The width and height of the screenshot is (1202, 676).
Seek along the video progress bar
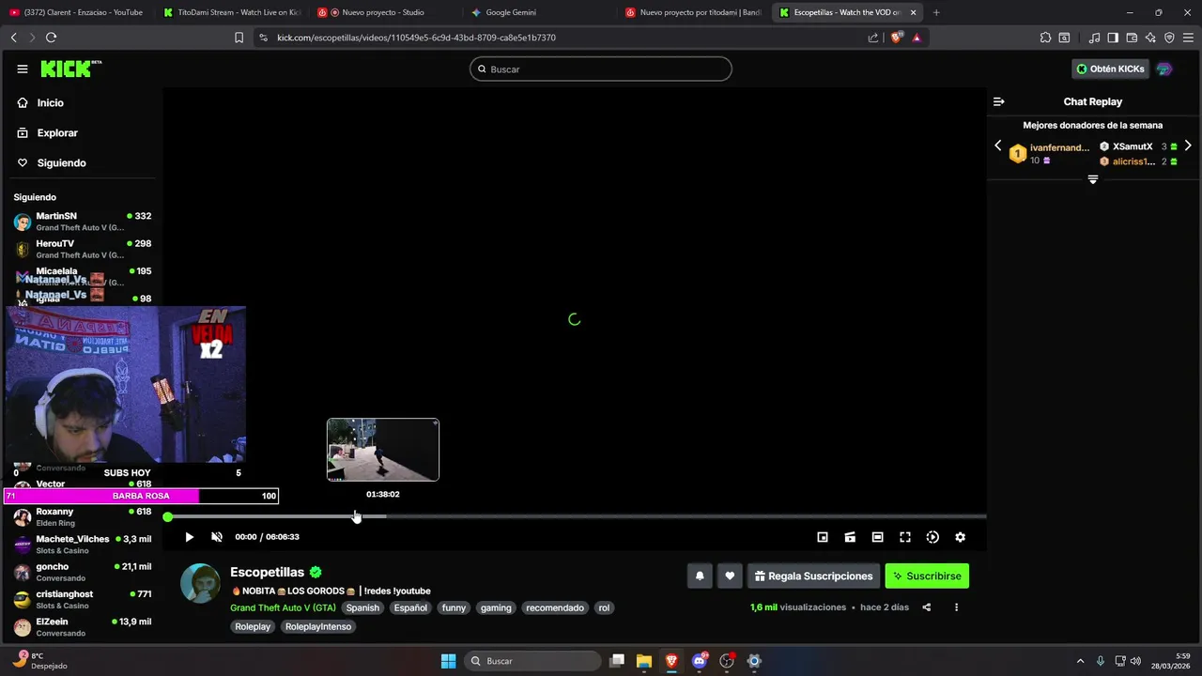(x=577, y=516)
